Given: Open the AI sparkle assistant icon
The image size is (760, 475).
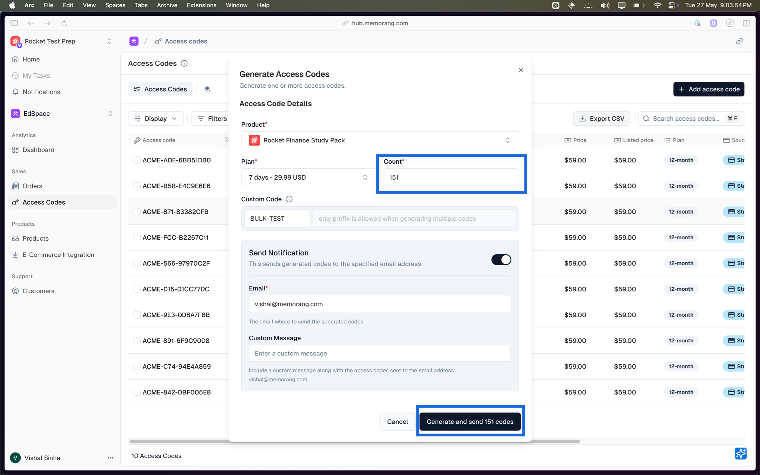Looking at the screenshot, I should click(x=740, y=454).
